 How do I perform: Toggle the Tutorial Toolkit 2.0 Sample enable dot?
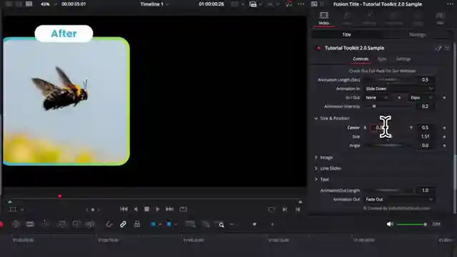point(318,48)
